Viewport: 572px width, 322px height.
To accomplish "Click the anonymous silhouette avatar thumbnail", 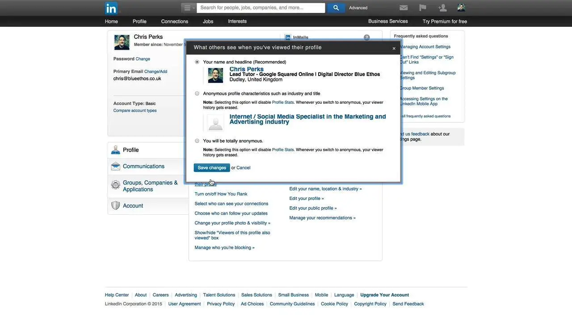I will 215,123.
